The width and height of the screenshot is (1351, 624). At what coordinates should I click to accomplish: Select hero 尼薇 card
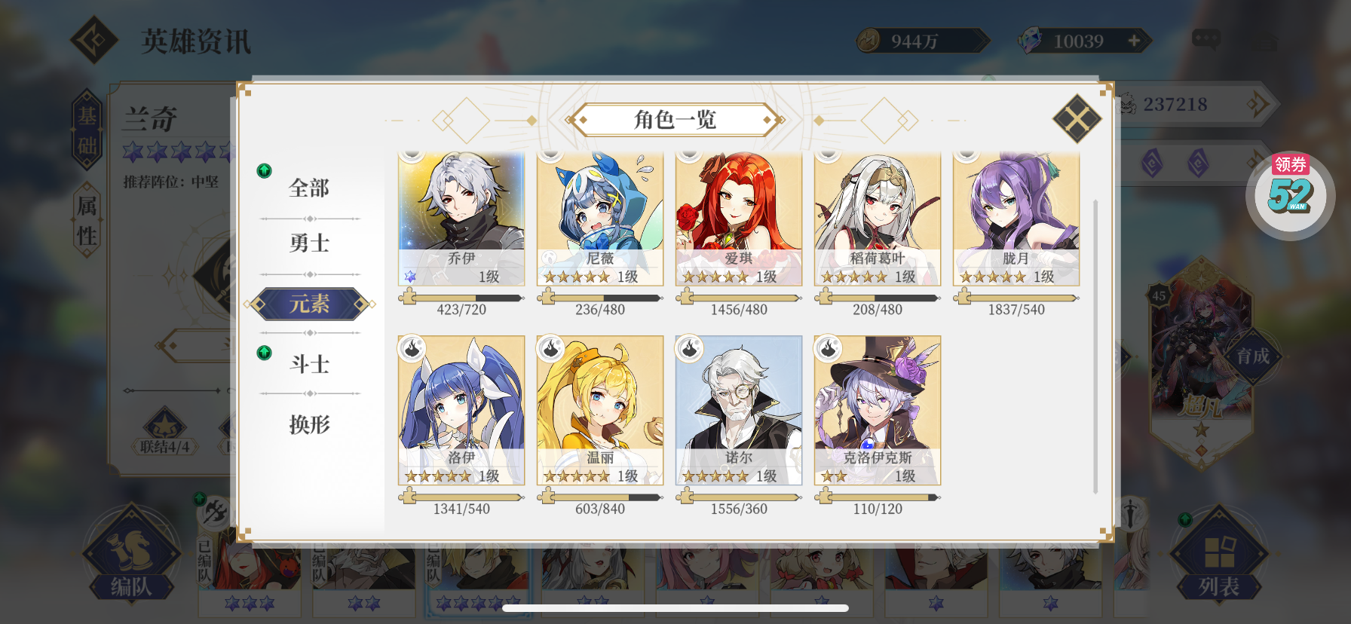click(x=600, y=218)
